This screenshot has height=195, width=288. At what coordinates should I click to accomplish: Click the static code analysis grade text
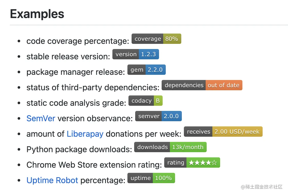(x=76, y=103)
